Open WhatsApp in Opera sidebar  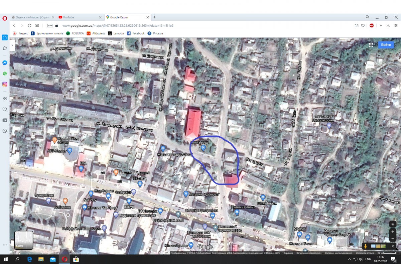click(x=5, y=73)
